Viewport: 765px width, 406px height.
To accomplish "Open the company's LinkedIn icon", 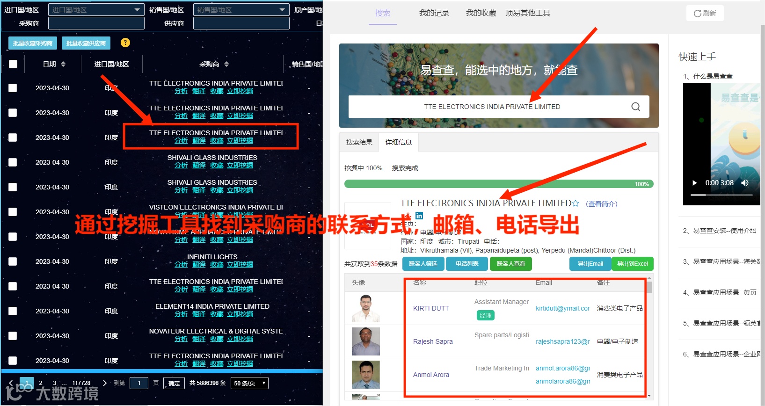I will [419, 216].
